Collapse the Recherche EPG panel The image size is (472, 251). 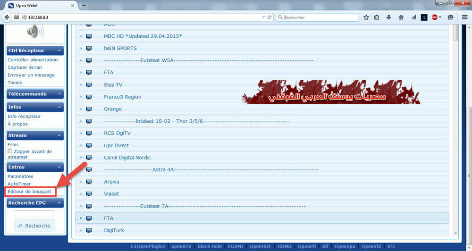click(59, 203)
